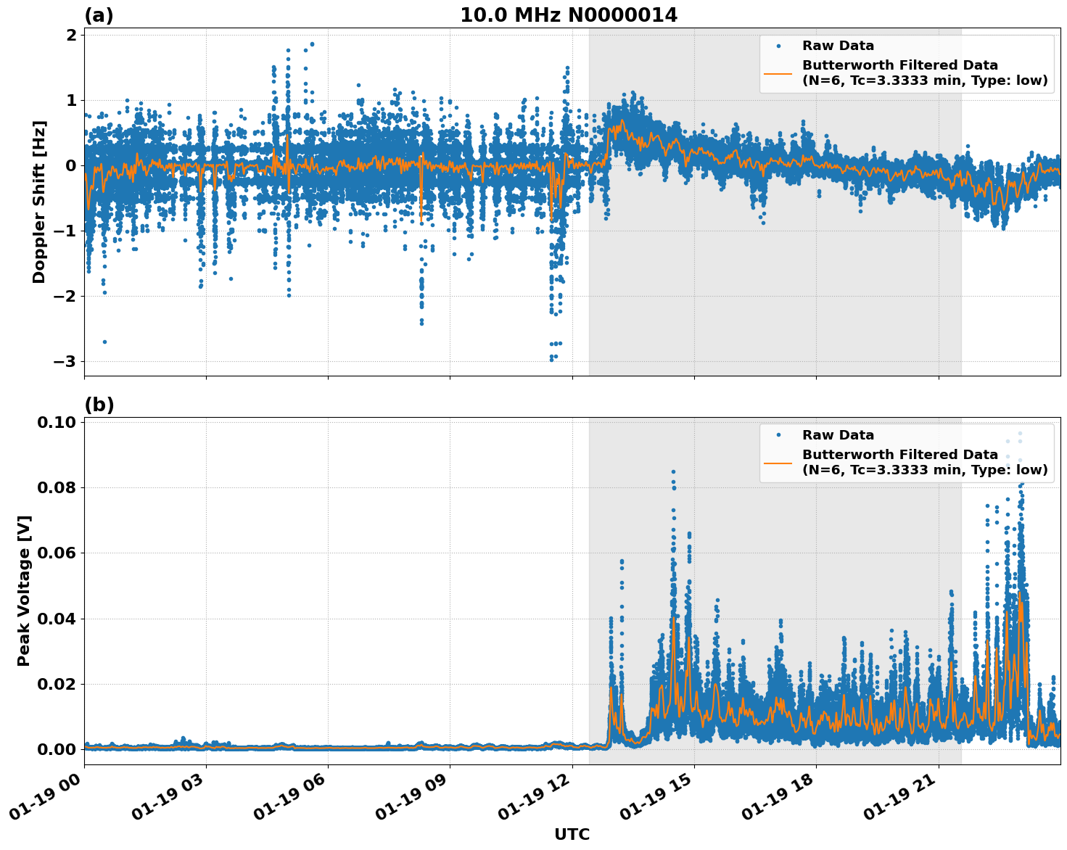Toggle Butterworth Filtered Data in top legend
This screenshot has width=1067, height=850.
click(898, 65)
